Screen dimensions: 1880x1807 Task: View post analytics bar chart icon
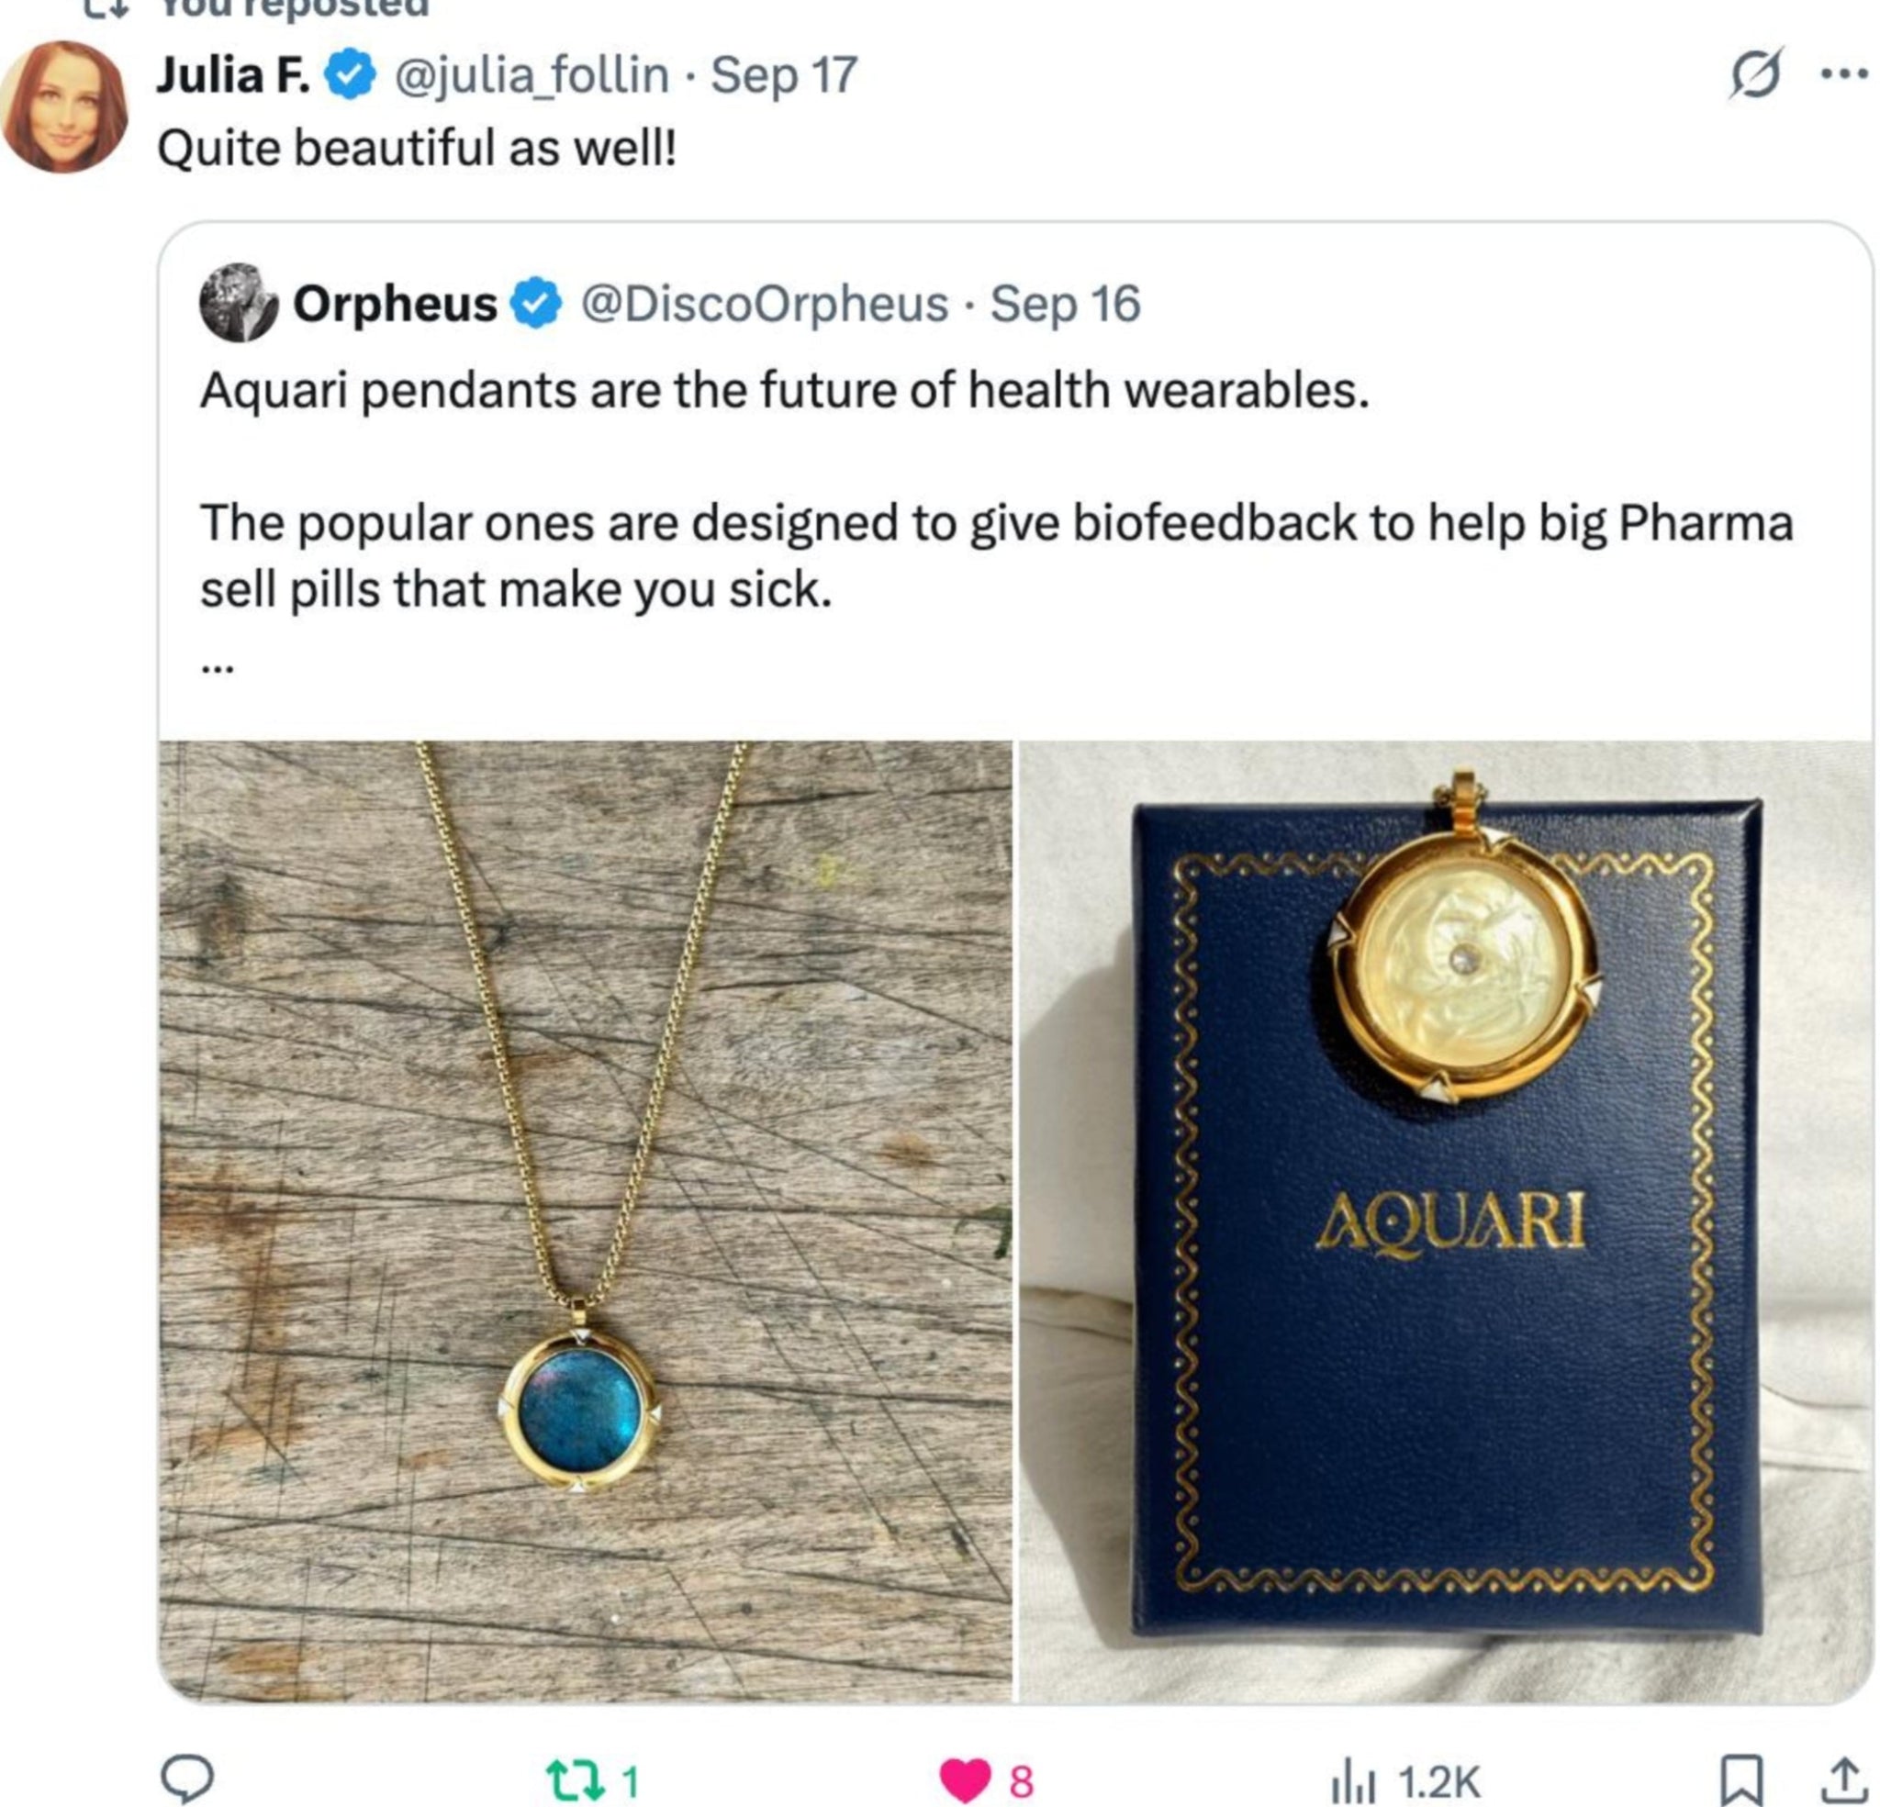coord(1352,1782)
